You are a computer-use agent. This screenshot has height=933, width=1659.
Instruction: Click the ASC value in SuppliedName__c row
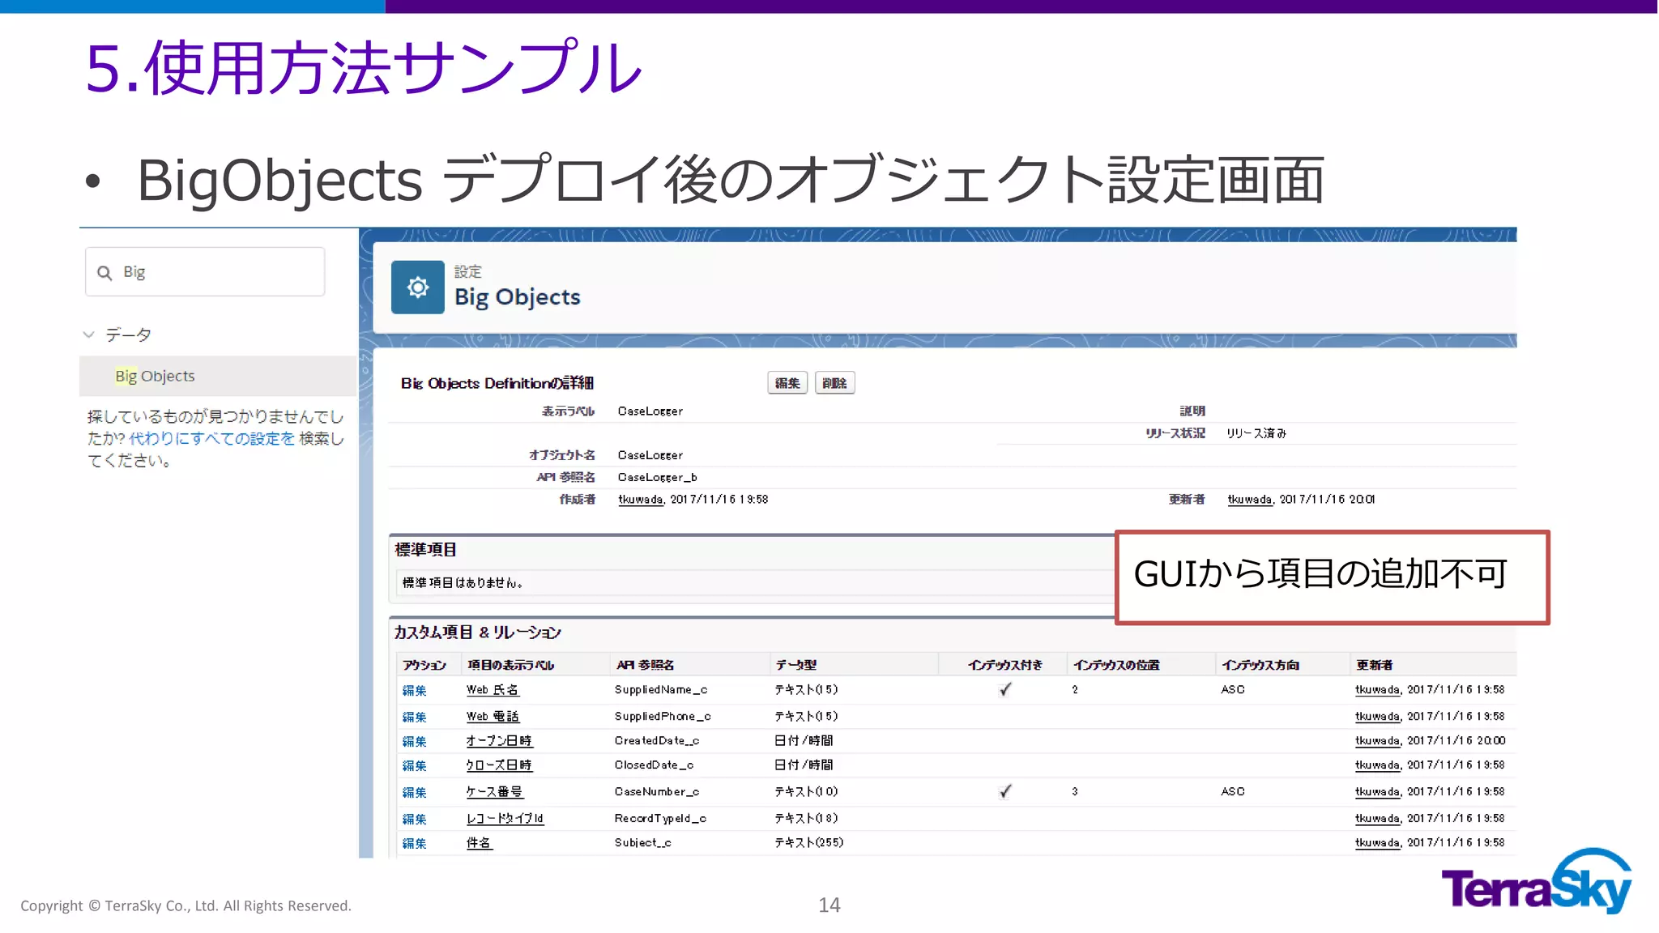pyautogui.click(x=1233, y=690)
